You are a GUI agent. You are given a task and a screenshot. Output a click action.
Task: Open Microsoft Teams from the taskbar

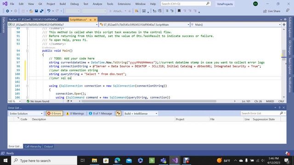pyautogui.click(x=164, y=160)
